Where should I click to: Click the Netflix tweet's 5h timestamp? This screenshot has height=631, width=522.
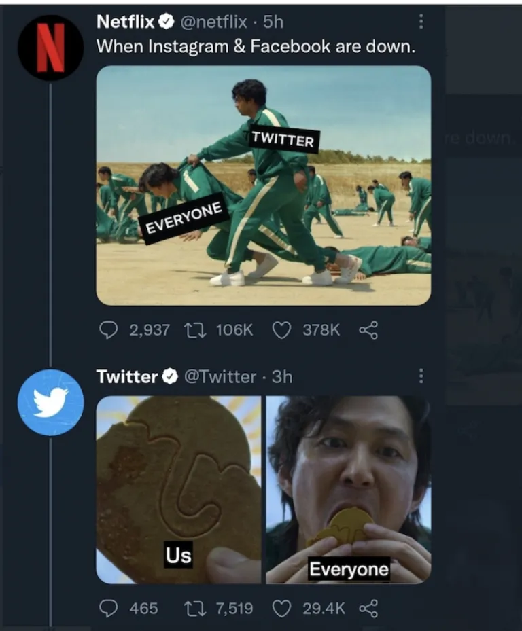point(273,22)
